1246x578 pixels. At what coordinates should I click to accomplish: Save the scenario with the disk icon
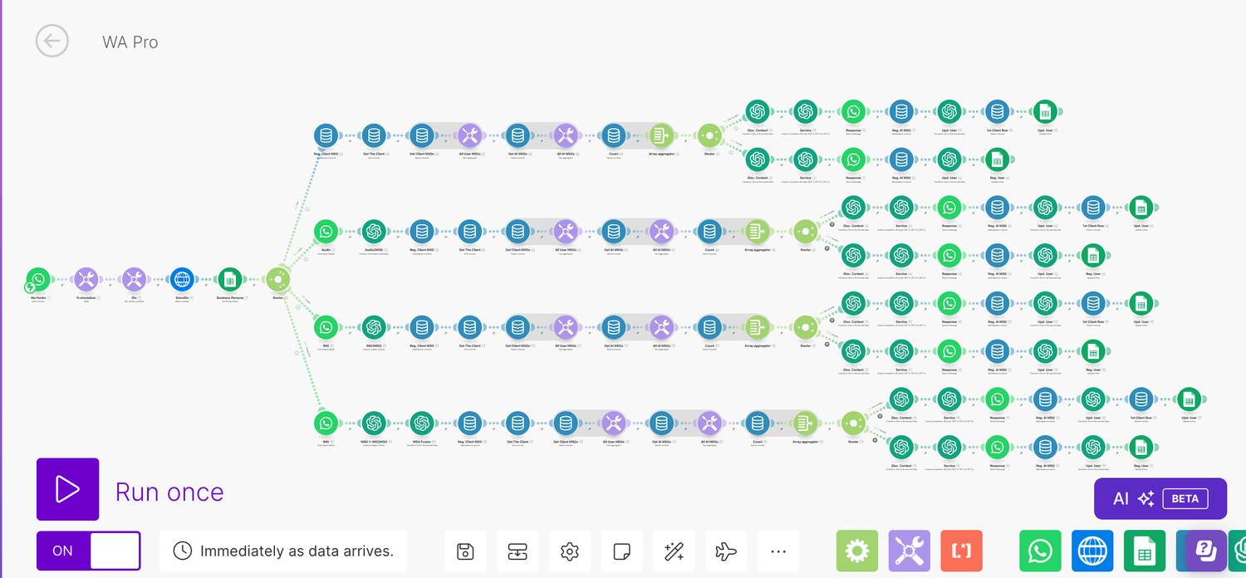pos(465,551)
